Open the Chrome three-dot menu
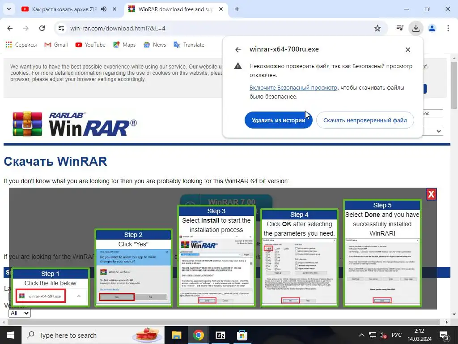Screen dimensions: 458x344 click(448, 28)
